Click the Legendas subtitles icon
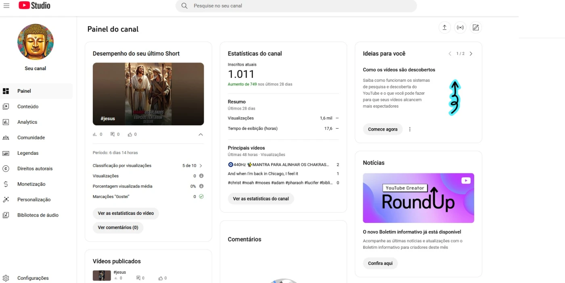This screenshot has width=565, height=283. [x=6, y=153]
